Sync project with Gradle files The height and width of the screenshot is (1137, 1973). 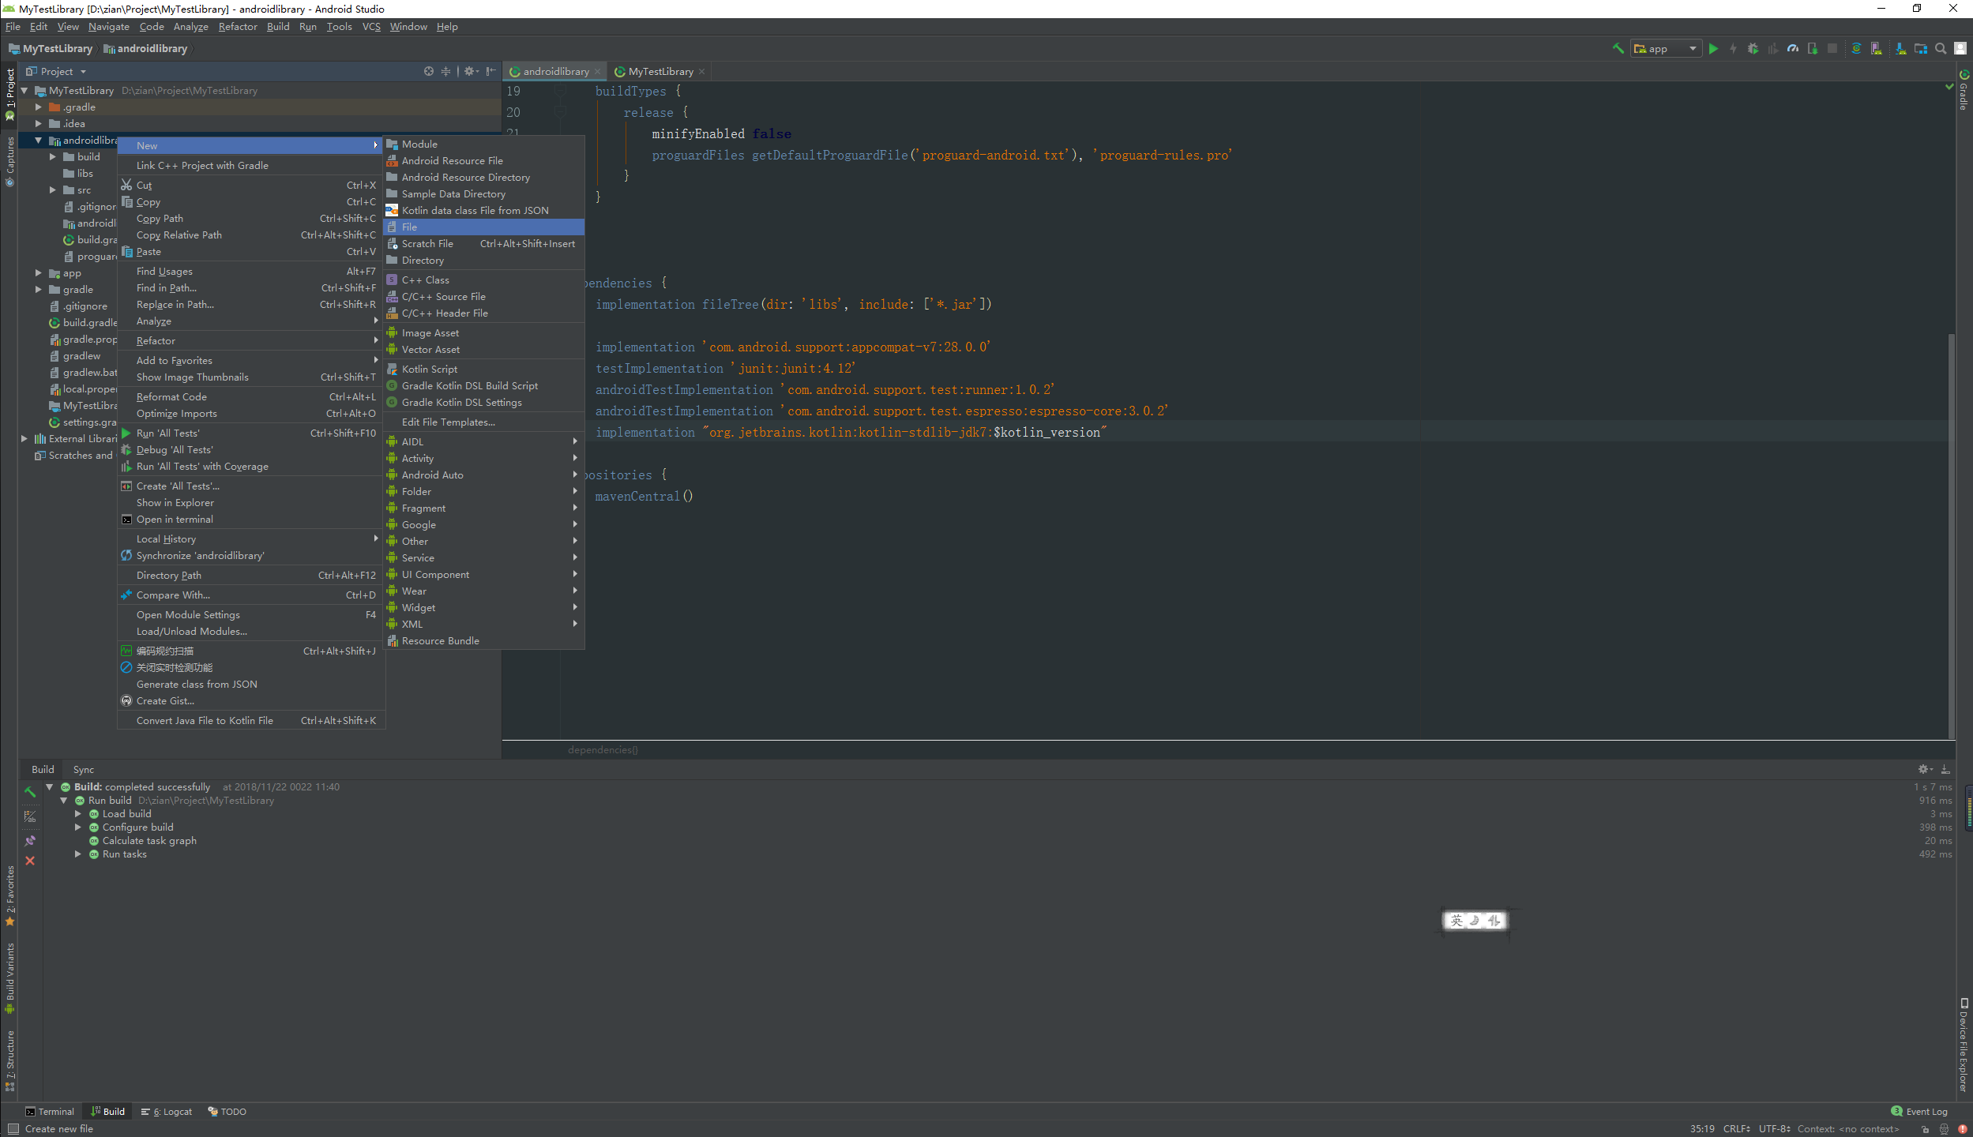pyautogui.click(x=1856, y=48)
